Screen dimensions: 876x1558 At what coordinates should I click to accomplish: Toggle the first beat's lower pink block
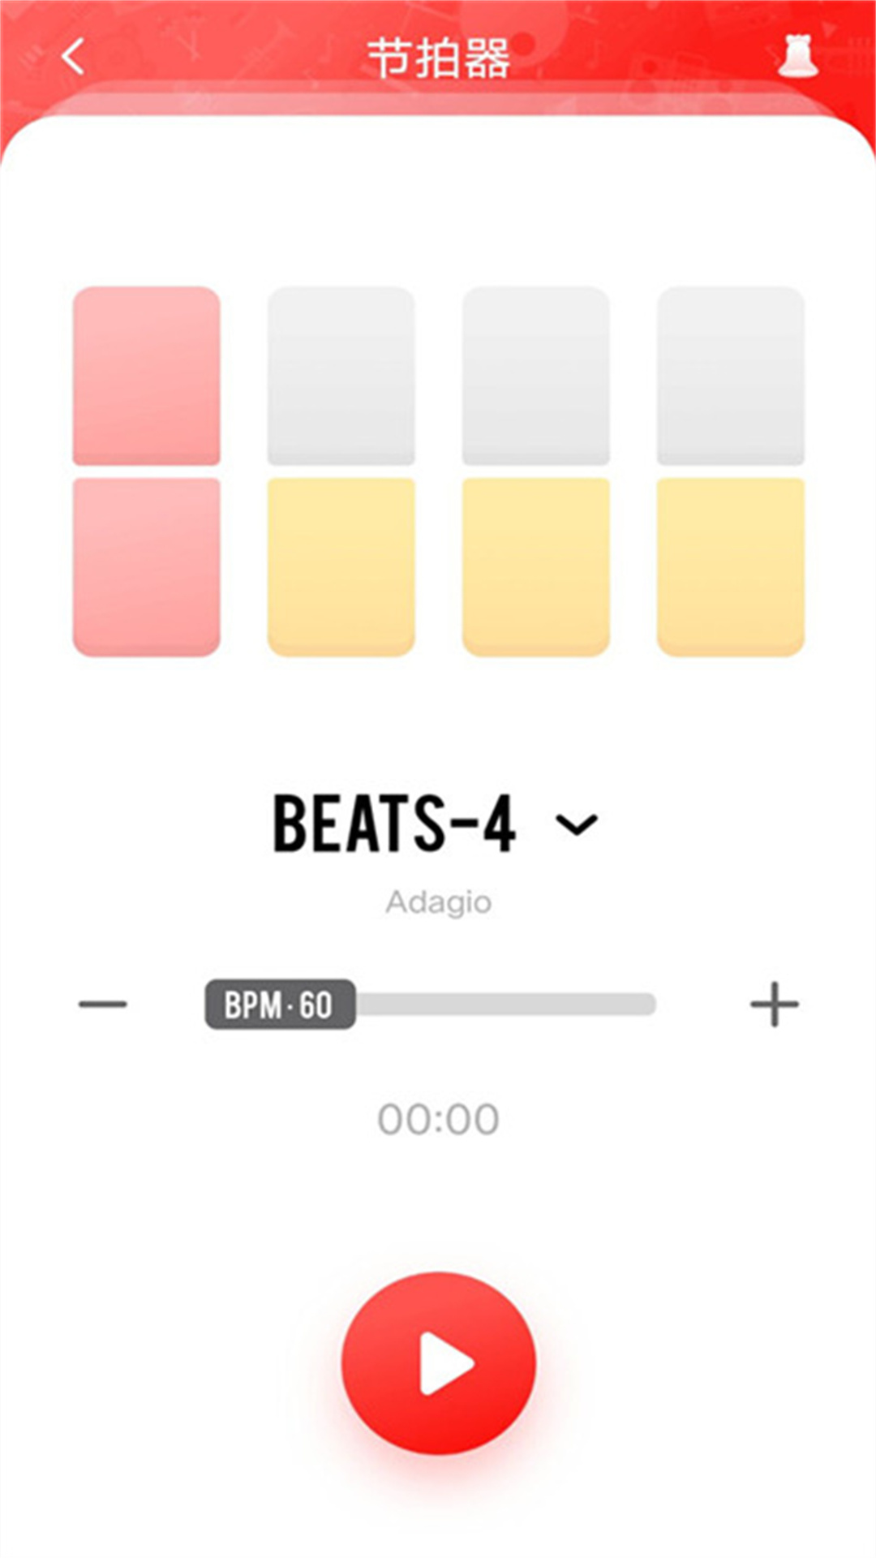coord(147,566)
